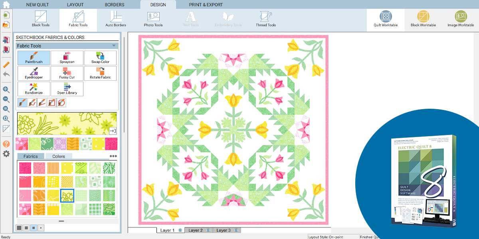Go to the Home screen icon
Viewport: 479px width, 239px height.
click(x=6, y=5)
